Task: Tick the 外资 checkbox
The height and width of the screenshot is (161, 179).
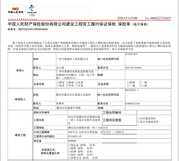Action: (x=67, y=86)
